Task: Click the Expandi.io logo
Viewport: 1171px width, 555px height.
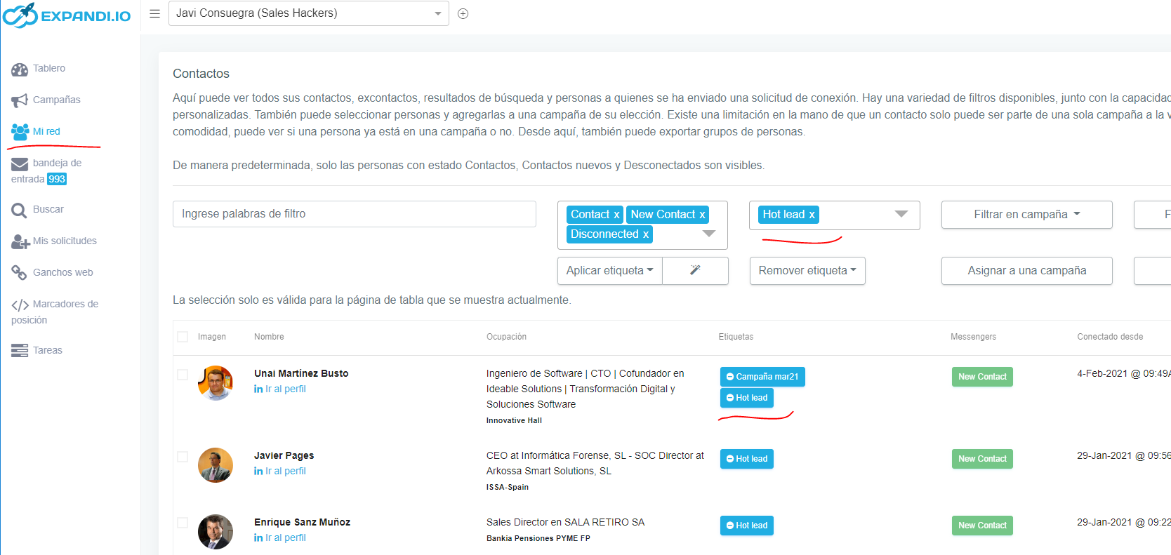Action: [67, 15]
